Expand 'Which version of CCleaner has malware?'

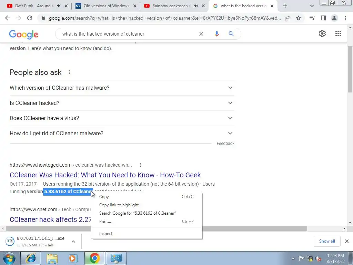tap(122, 88)
